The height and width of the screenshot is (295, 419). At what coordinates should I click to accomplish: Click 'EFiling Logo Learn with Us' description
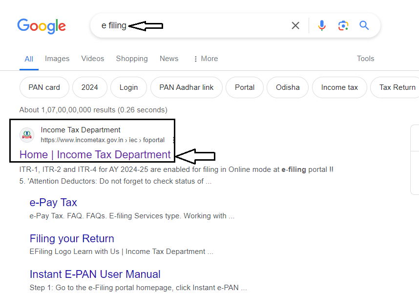[121, 252]
